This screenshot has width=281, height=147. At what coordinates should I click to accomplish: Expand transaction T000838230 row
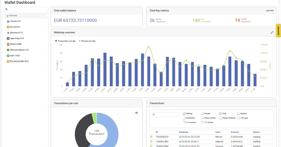(x=151, y=137)
